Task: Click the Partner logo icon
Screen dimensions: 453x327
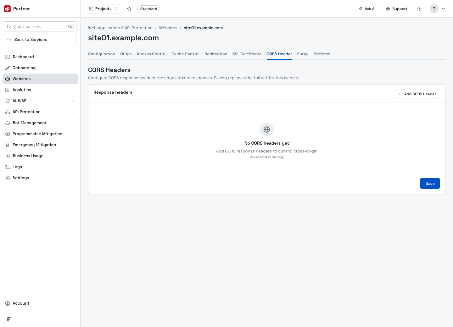Action: click(7, 9)
